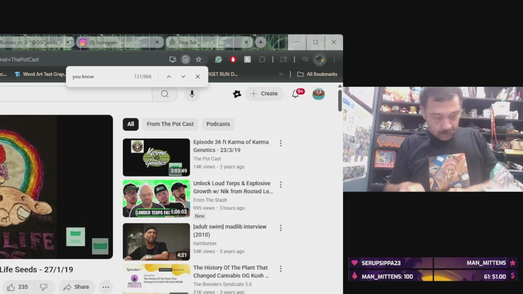Click the find-in-page magnifier icon in address bar
Screen dimensions: 523x294
(186, 60)
